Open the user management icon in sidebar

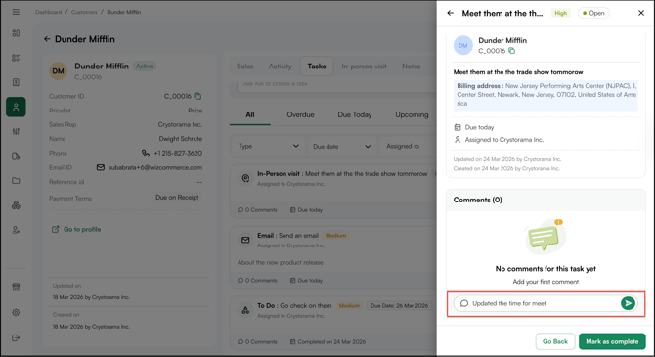point(16,230)
